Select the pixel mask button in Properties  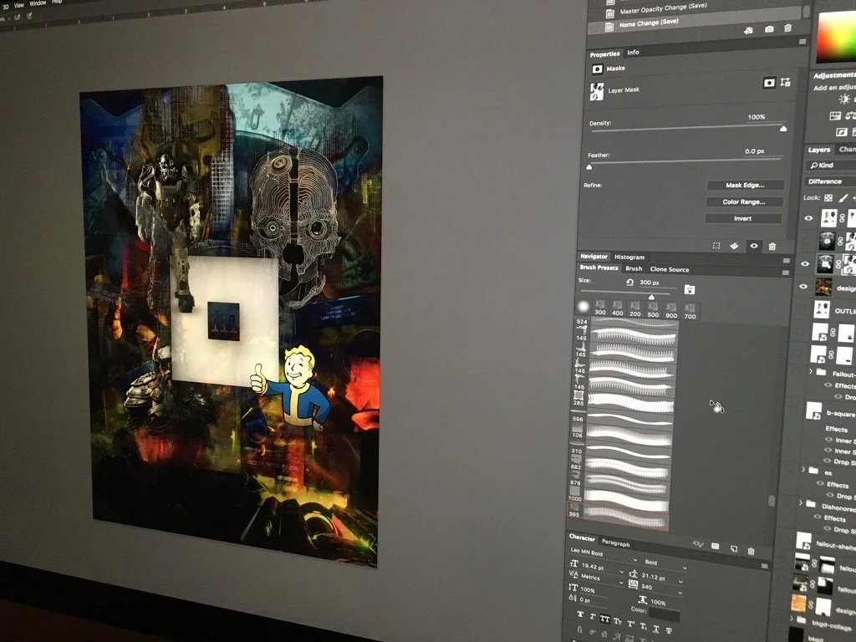[x=769, y=83]
